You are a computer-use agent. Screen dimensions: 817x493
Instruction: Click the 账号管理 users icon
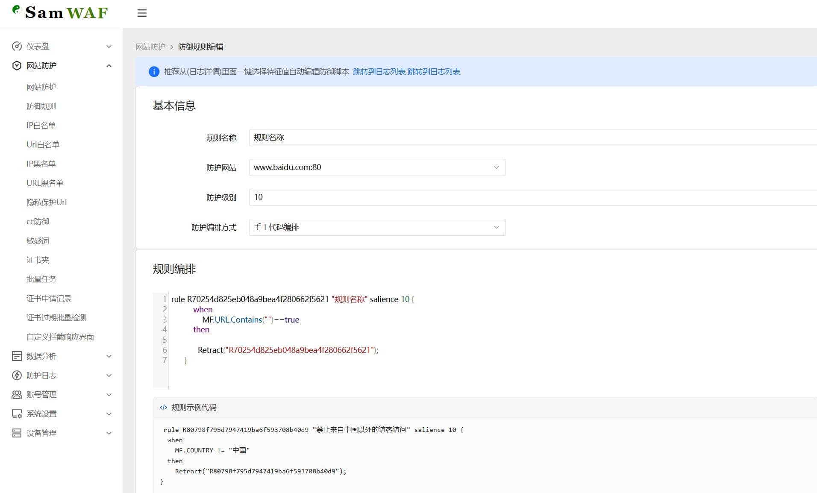[17, 394]
